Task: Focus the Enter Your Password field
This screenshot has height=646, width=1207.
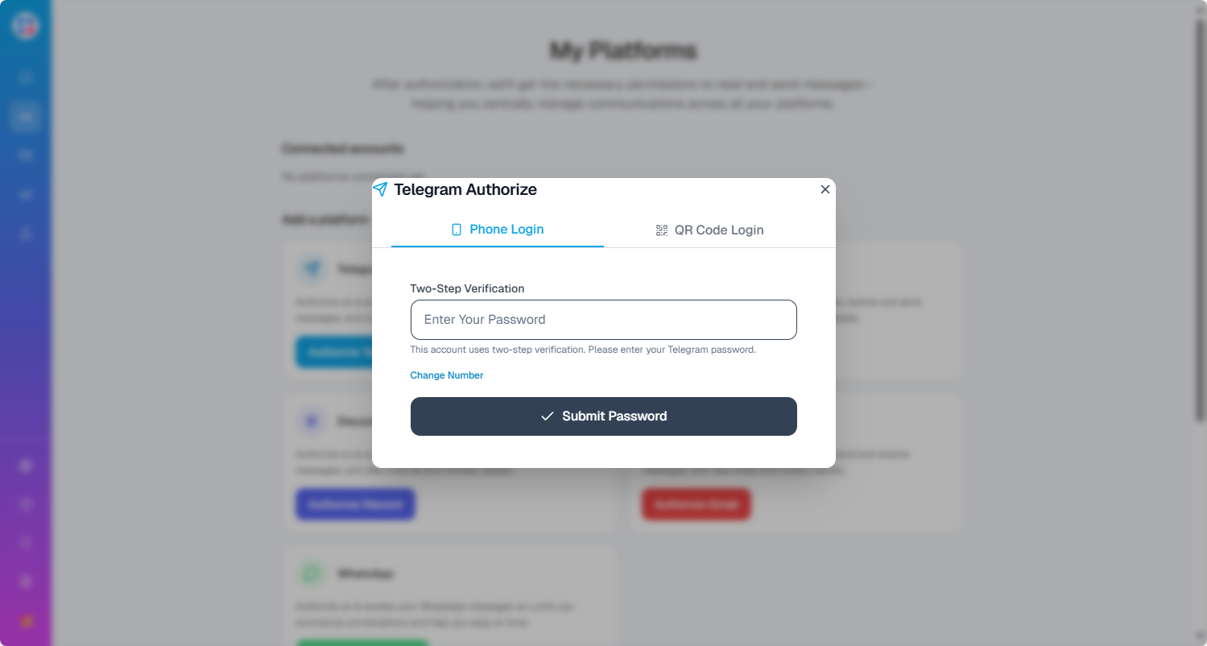Action: (x=603, y=320)
